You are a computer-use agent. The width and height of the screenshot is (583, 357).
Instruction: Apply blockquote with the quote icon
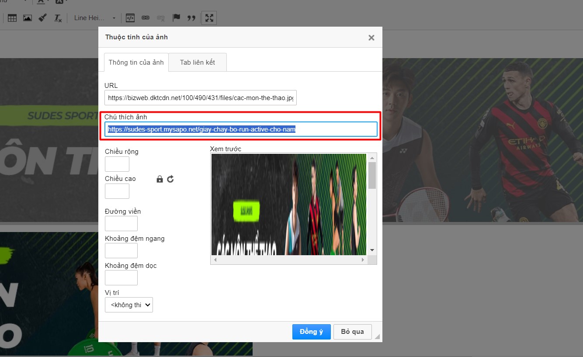(x=191, y=18)
